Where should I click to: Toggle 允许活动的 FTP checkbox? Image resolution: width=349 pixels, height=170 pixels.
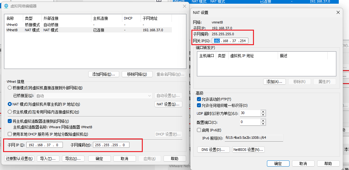point(199,99)
